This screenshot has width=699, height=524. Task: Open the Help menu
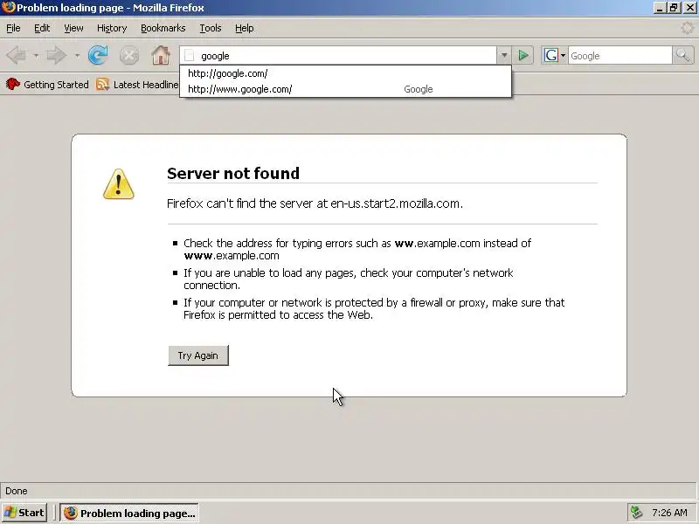[245, 28]
